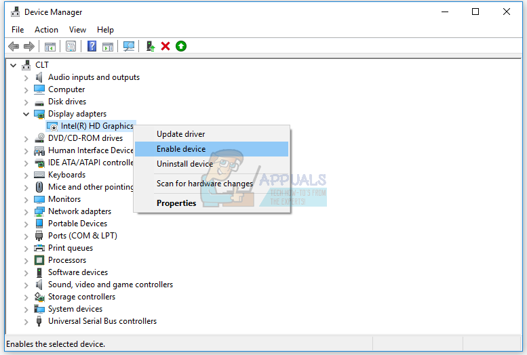Screen dimensions: 527x355
Task: Click the Scan for hardware changes monitor icon
Action: [x=129, y=46]
